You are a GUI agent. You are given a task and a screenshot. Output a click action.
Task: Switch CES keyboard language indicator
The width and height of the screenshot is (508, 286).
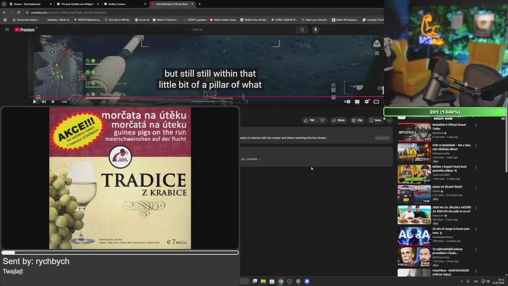(x=476, y=281)
